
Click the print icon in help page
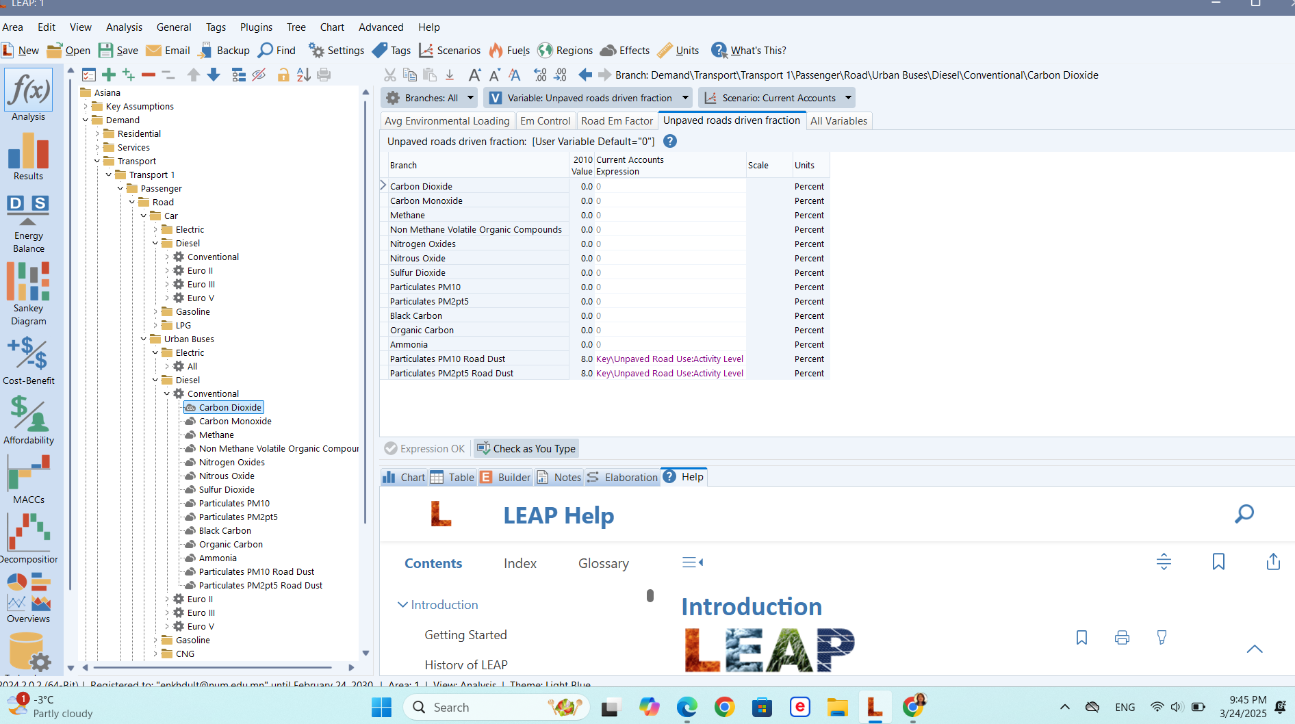pos(1122,638)
